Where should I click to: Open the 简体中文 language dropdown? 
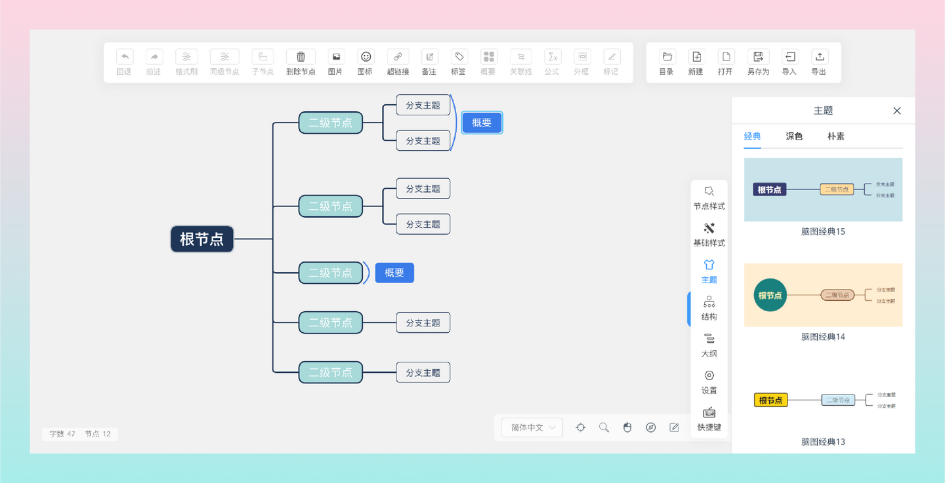531,427
